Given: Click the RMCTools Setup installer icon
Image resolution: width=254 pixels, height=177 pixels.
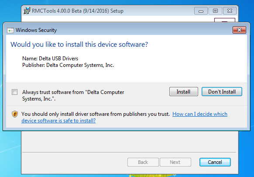Looking at the screenshot, I should (27, 11).
